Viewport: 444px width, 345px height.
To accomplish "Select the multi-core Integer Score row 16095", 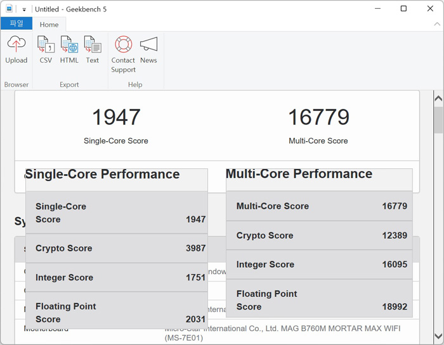I will coord(319,265).
